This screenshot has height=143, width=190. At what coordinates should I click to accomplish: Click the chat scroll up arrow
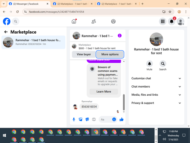click(x=124, y=61)
